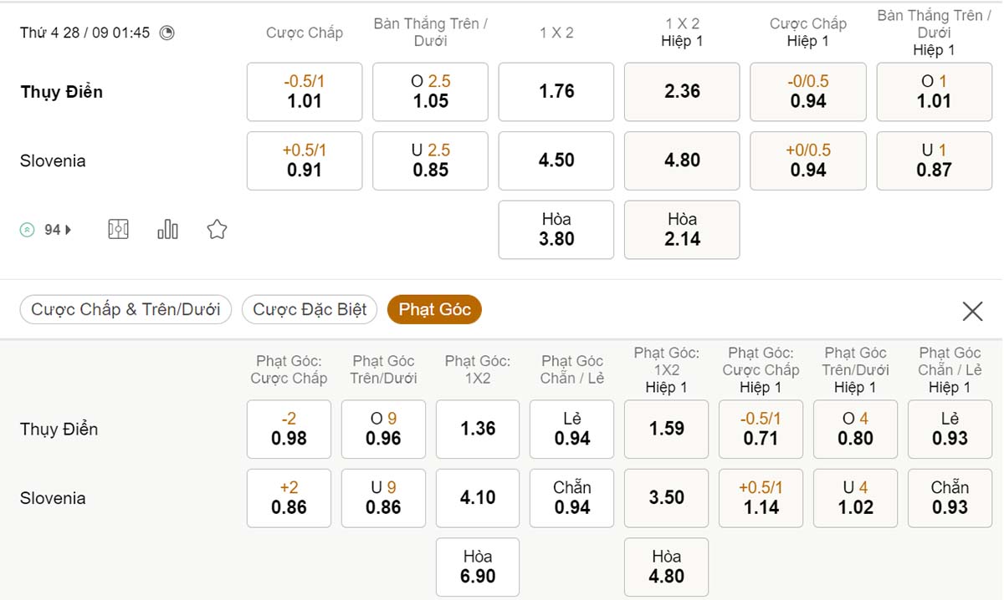This screenshot has width=1004, height=600.
Task: Bet Thụy Điển Over 2.5 at 1.05
Action: (x=430, y=92)
